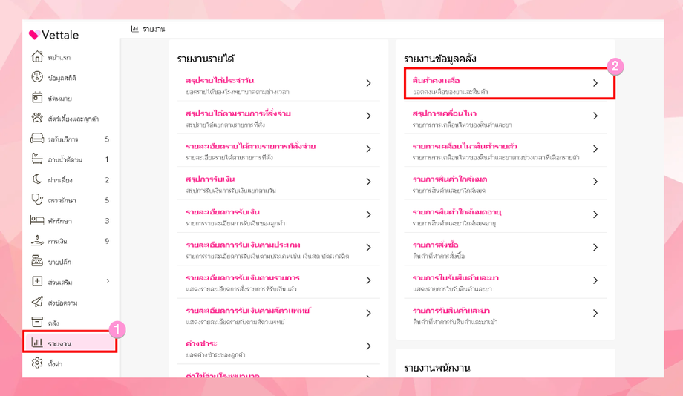Go to คลัง inventory menu item
This screenshot has height=396, width=683.
tap(53, 323)
